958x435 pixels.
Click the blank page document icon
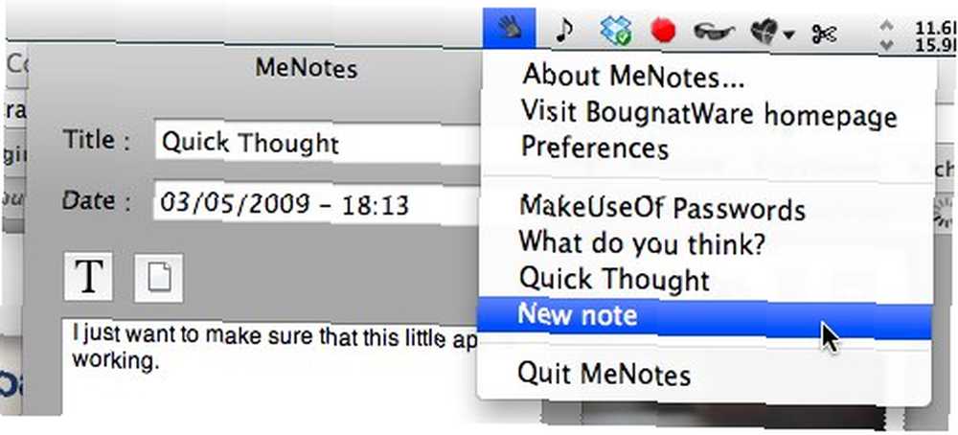pyautogui.click(x=158, y=278)
